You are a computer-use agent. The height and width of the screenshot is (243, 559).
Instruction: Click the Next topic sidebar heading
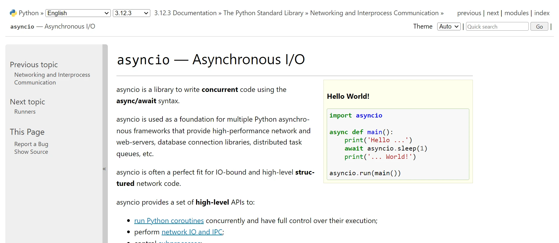(27, 102)
